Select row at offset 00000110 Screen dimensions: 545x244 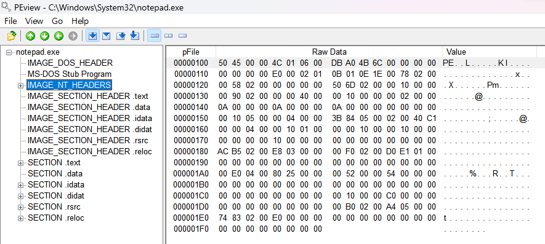point(355,74)
